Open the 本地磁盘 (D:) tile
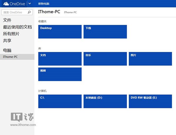 coord(105,101)
